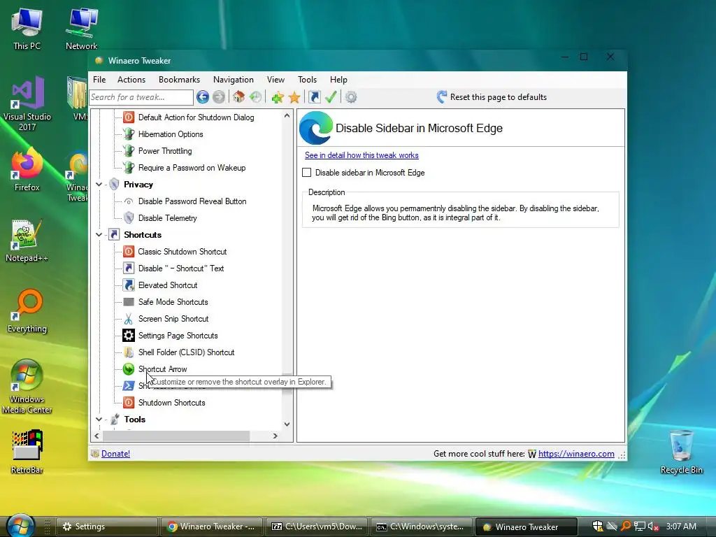Image resolution: width=716 pixels, height=537 pixels.
Task: Open the File menu
Action: (99, 80)
